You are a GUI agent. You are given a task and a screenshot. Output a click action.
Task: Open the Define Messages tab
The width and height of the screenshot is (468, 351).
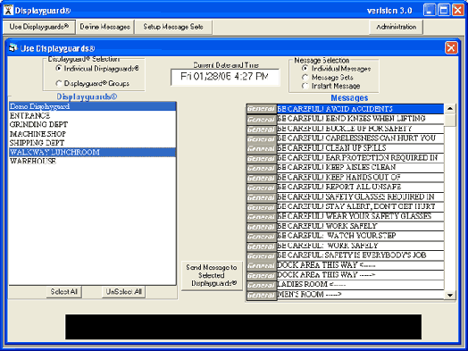pyautogui.click(x=104, y=27)
